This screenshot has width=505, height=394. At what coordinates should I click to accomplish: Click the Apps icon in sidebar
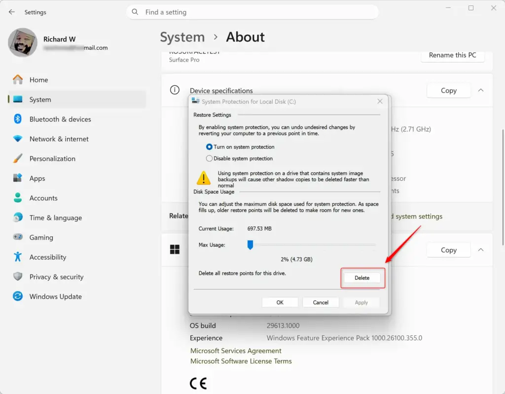18,178
